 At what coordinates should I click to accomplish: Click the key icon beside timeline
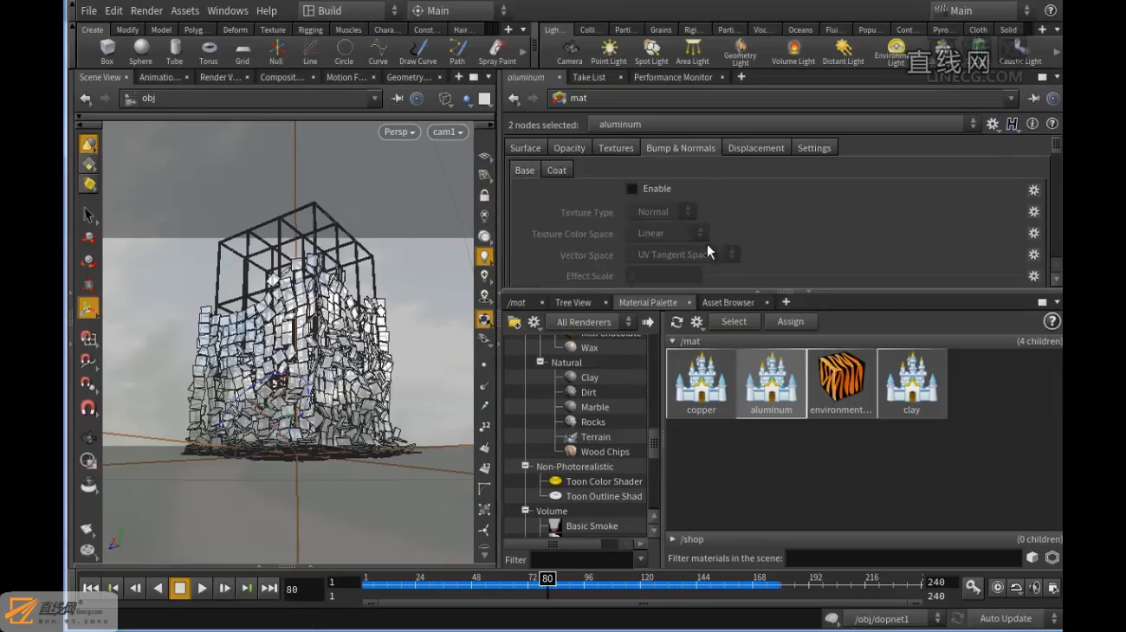tap(974, 588)
